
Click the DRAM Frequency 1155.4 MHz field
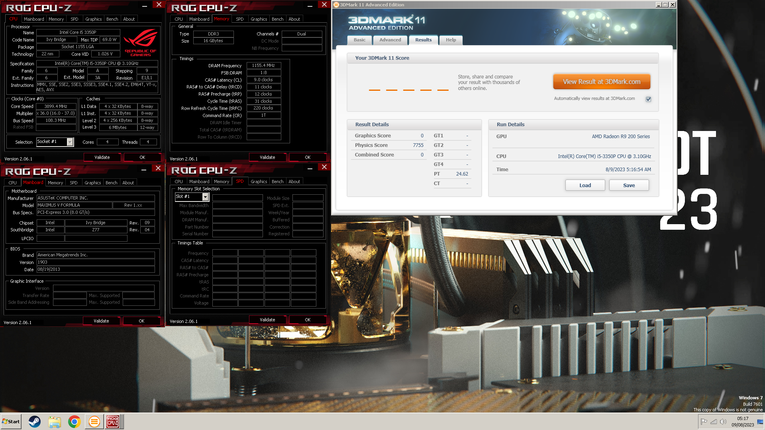tap(264, 66)
